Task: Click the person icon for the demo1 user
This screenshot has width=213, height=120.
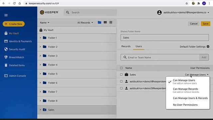Action: [x=126, y=81]
